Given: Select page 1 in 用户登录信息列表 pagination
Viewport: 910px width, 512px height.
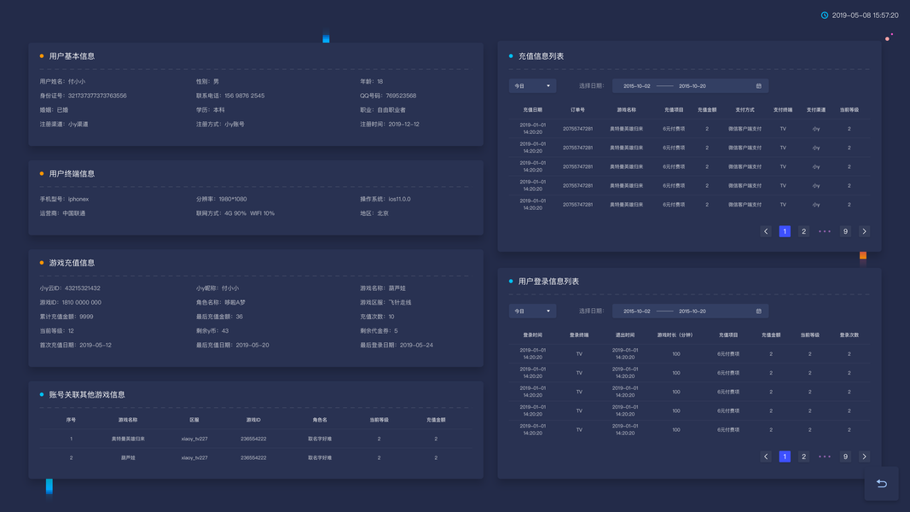Looking at the screenshot, I should pos(785,457).
